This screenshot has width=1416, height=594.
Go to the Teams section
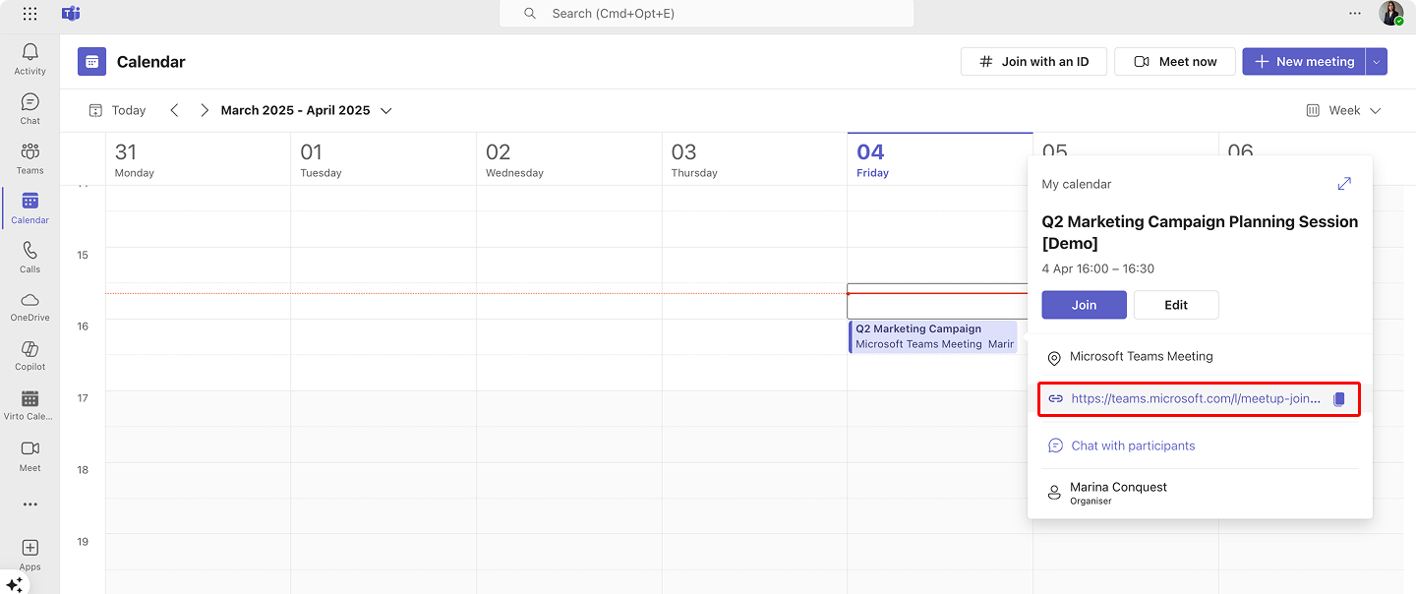point(29,157)
